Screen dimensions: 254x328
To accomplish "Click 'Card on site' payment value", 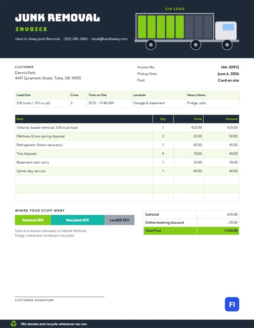I will 228,80.
